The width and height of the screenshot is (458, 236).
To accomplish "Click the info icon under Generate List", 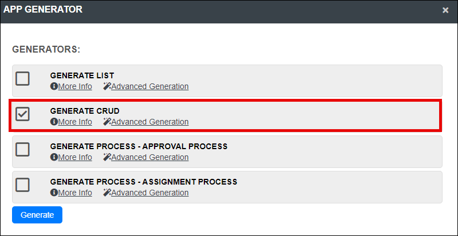I will (x=54, y=86).
